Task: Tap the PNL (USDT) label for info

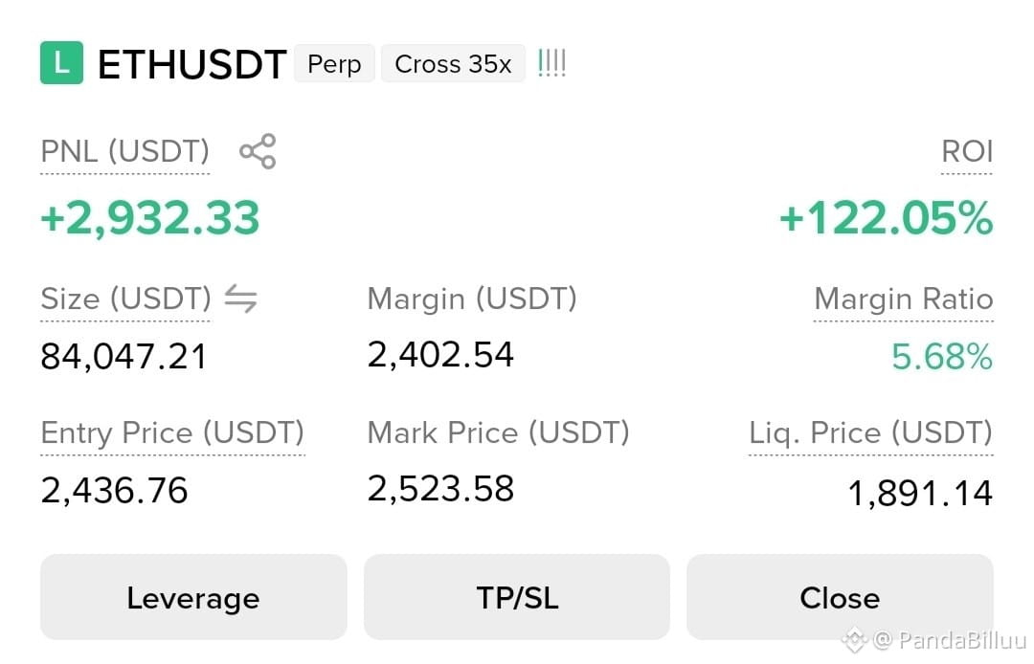Action: point(125,151)
